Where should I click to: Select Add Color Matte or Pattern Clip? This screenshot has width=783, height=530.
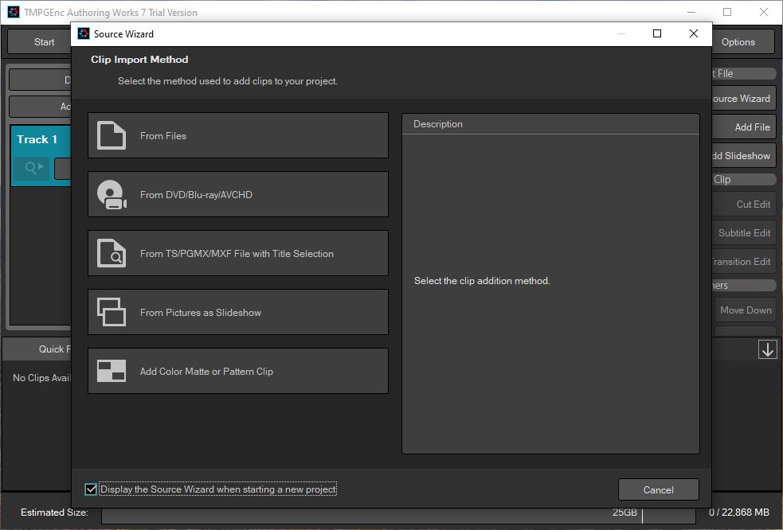tap(237, 371)
